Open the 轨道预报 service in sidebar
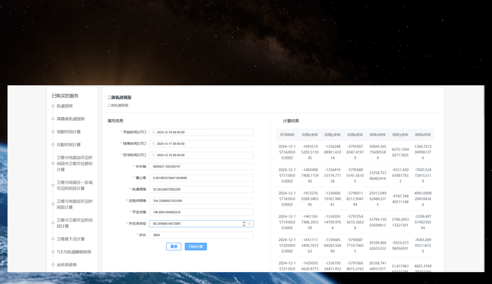 point(65,106)
